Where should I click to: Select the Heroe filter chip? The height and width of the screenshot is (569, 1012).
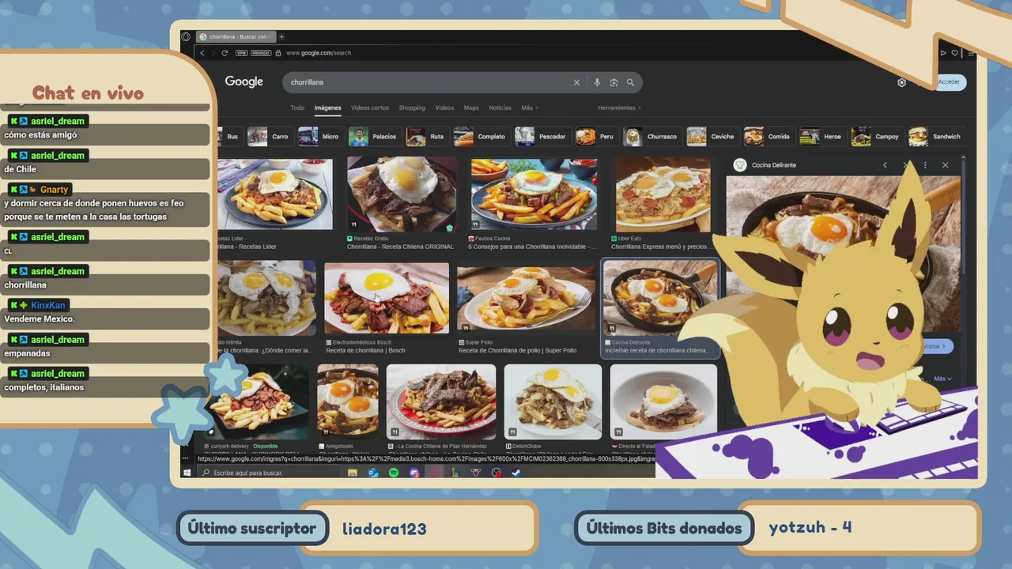pyautogui.click(x=822, y=137)
